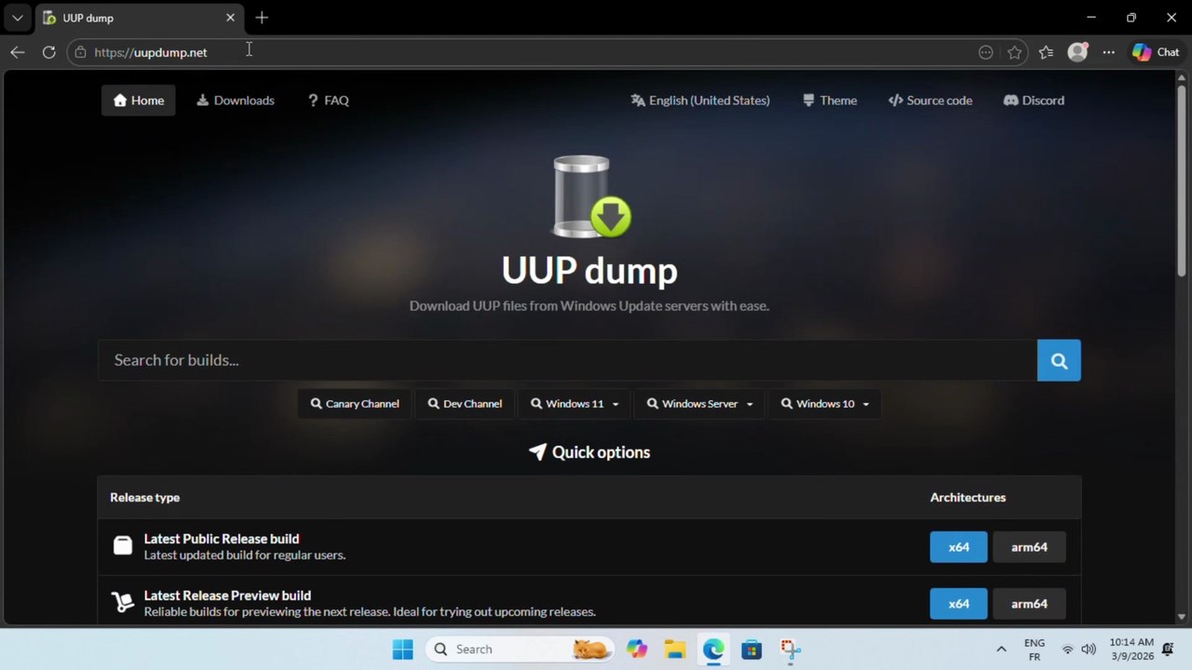Open Microsoft Store from the taskbar
The width and height of the screenshot is (1192, 670).
pos(752,650)
